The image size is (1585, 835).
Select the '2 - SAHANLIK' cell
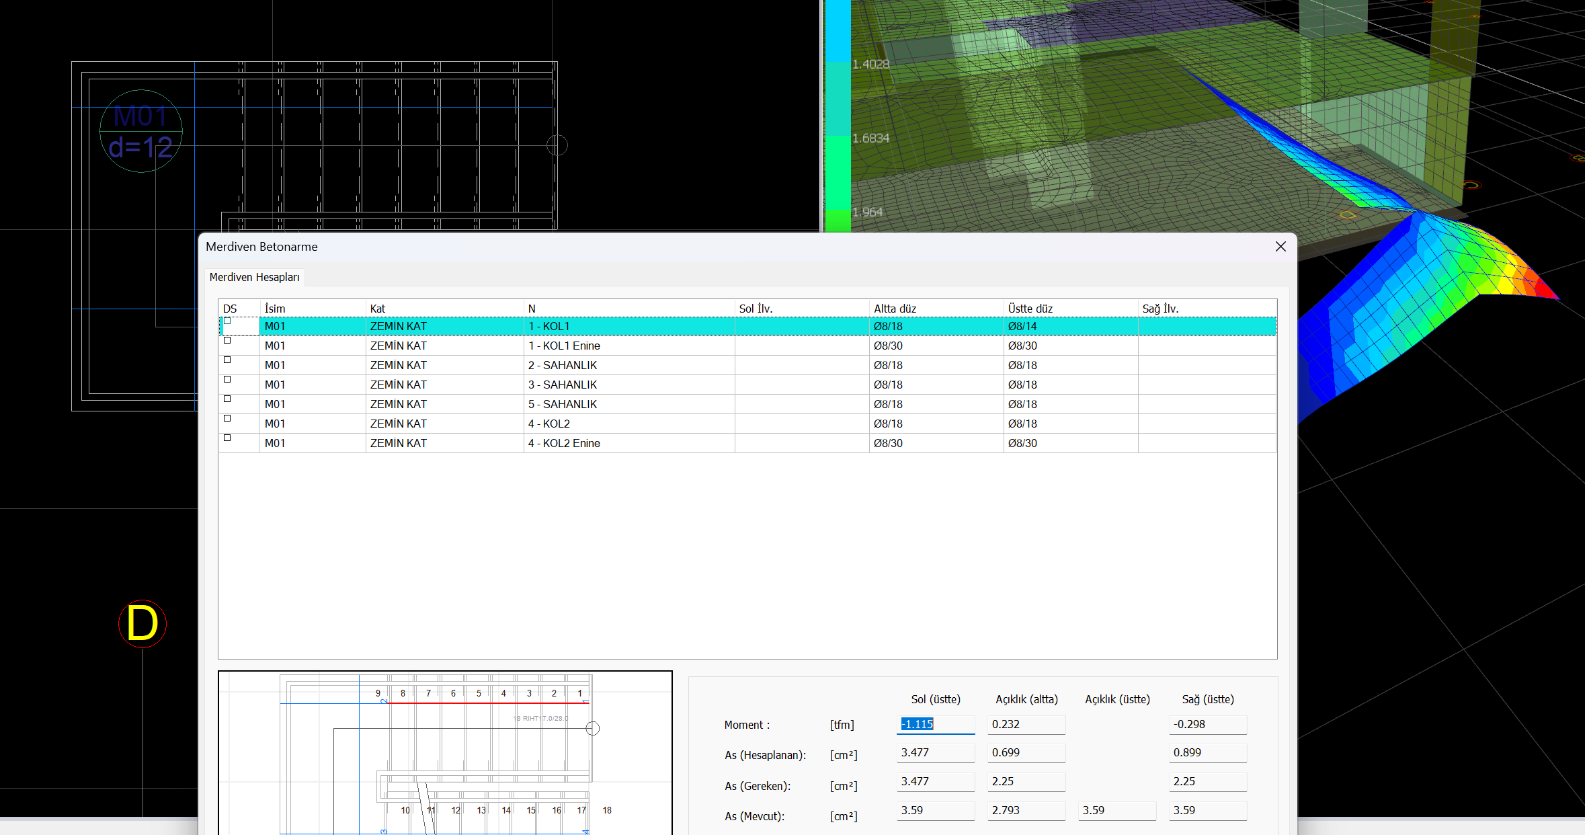point(629,365)
